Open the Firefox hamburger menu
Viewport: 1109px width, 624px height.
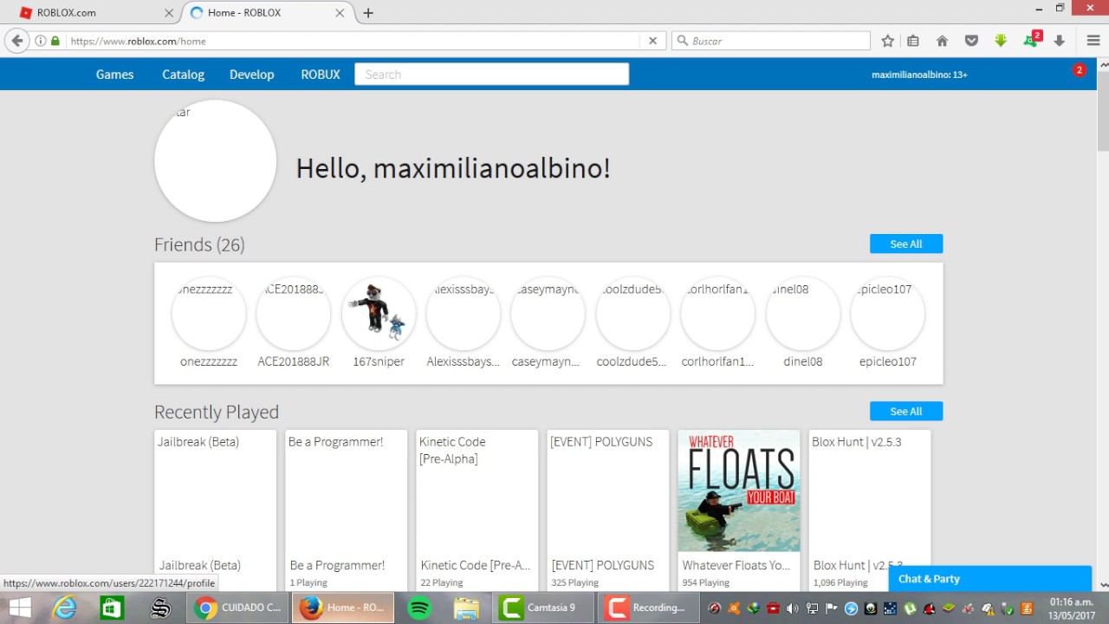pos(1093,41)
